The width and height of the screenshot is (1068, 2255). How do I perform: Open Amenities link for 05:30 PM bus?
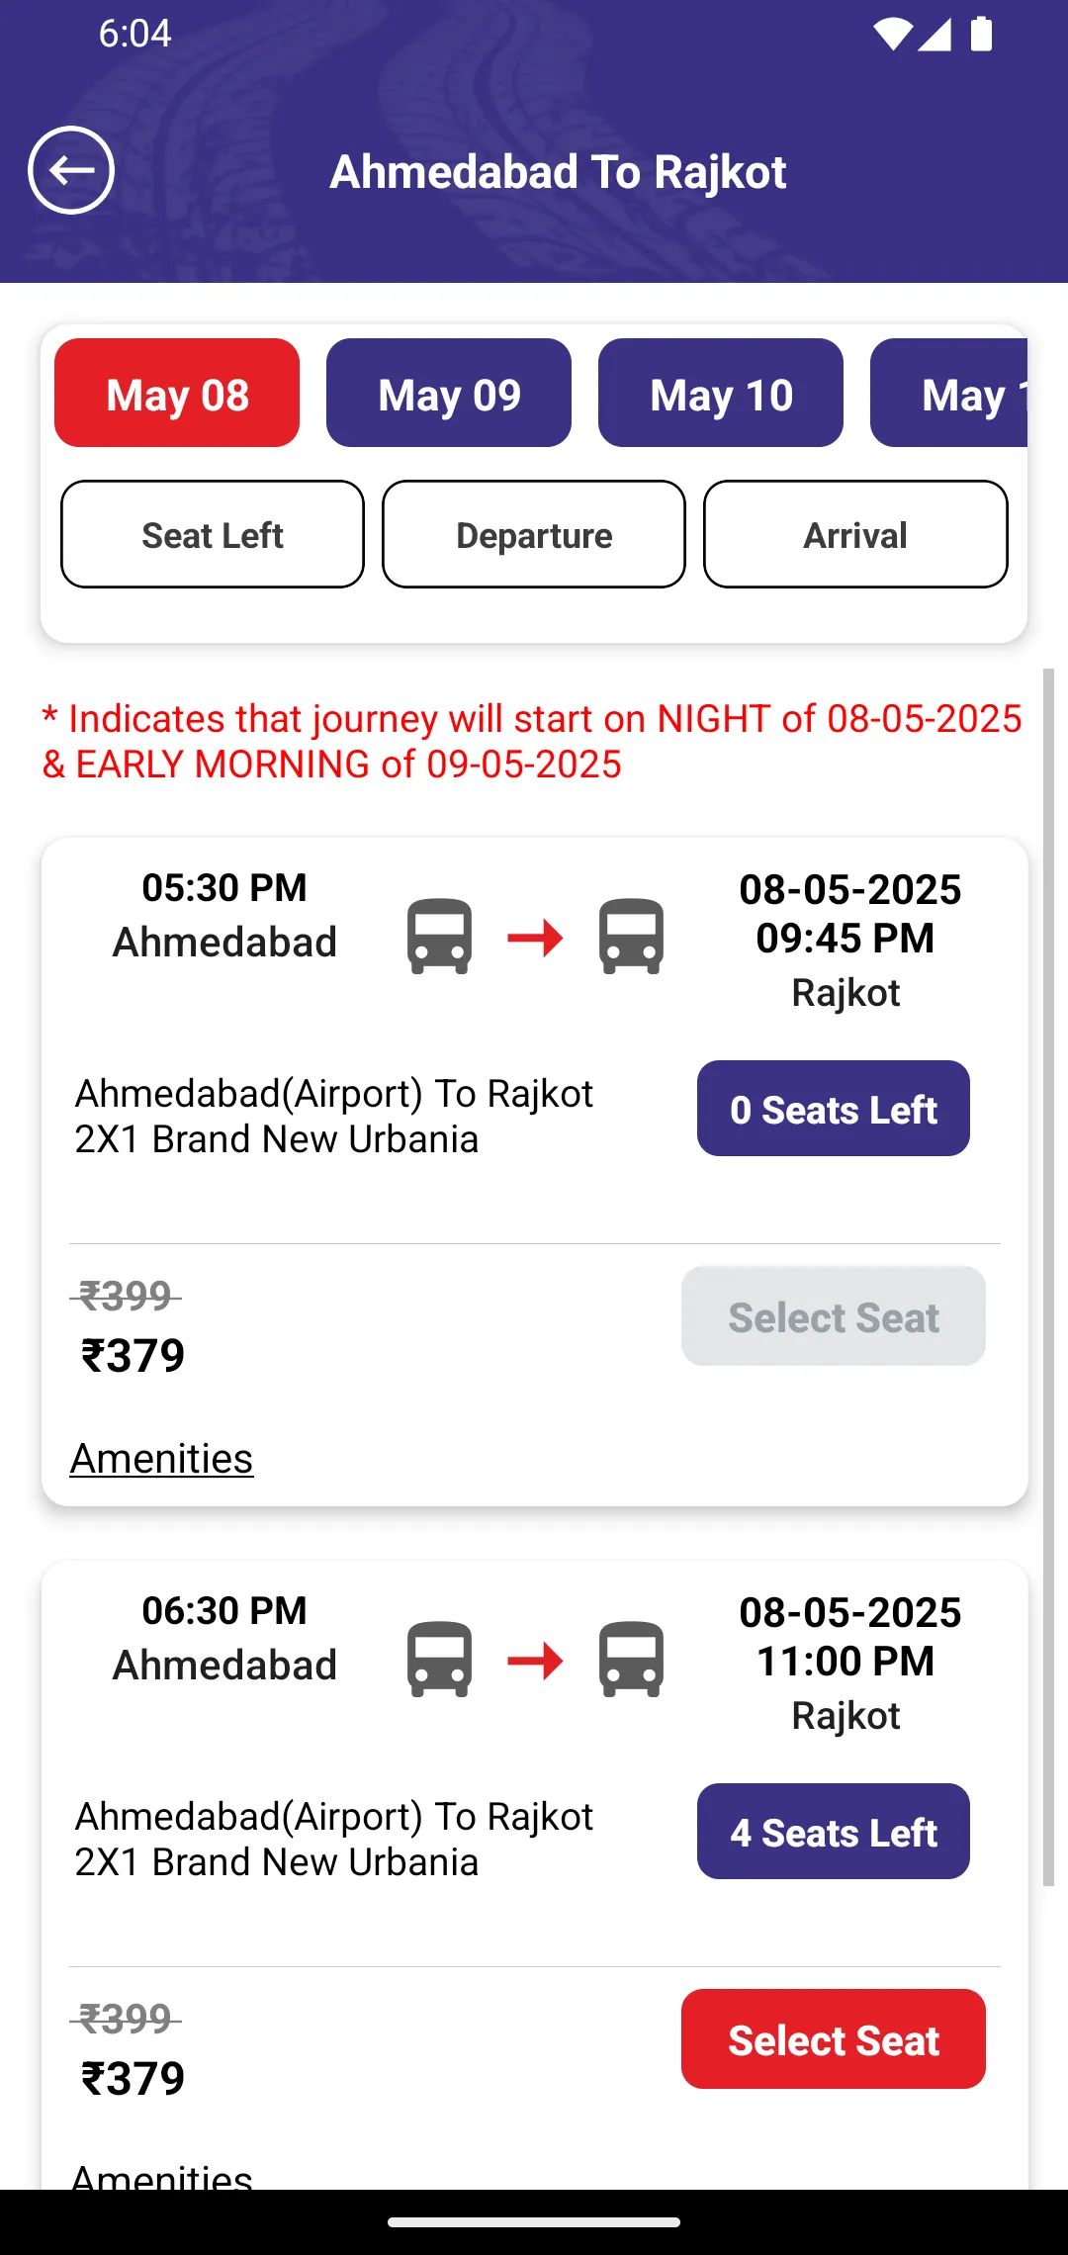pyautogui.click(x=161, y=1458)
